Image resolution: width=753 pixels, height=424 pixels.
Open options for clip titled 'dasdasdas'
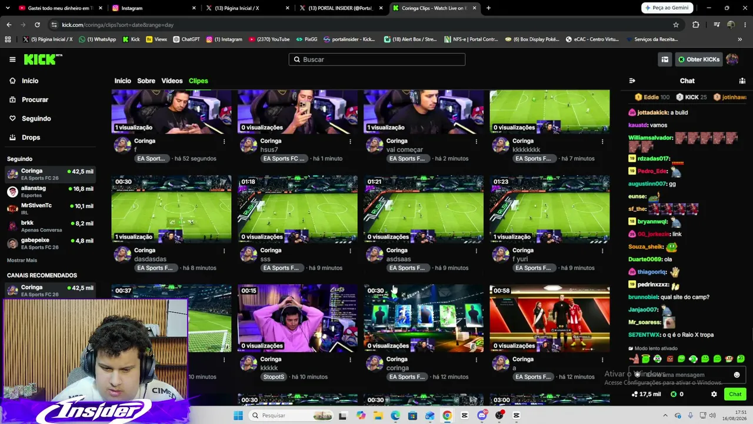click(x=224, y=251)
